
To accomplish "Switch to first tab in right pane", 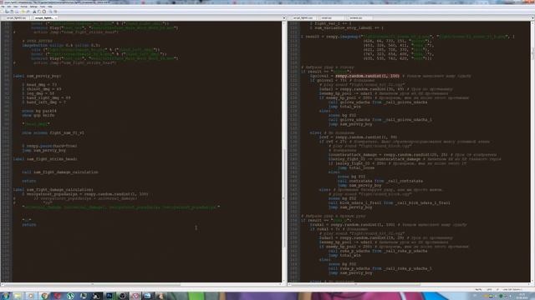I will tap(303, 17).
